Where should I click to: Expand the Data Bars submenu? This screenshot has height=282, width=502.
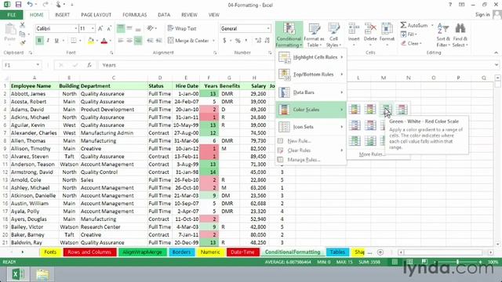[x=311, y=92]
